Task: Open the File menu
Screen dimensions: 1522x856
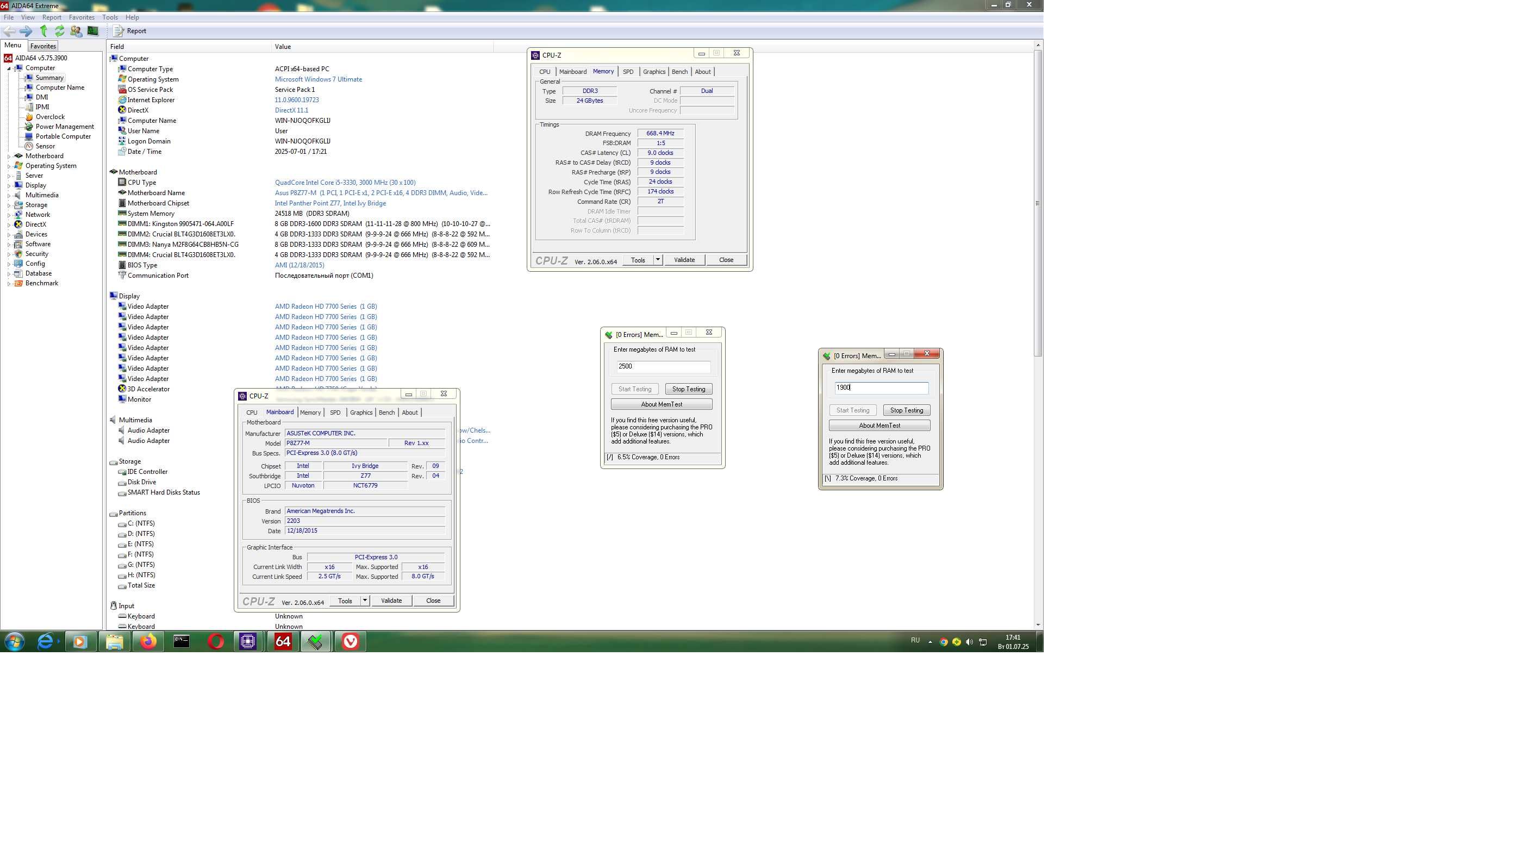Action: click(x=8, y=17)
